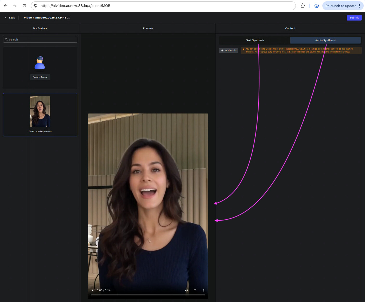Open the Relaunch to update menu dots
The height and width of the screenshot is (302, 365).
coord(360,6)
